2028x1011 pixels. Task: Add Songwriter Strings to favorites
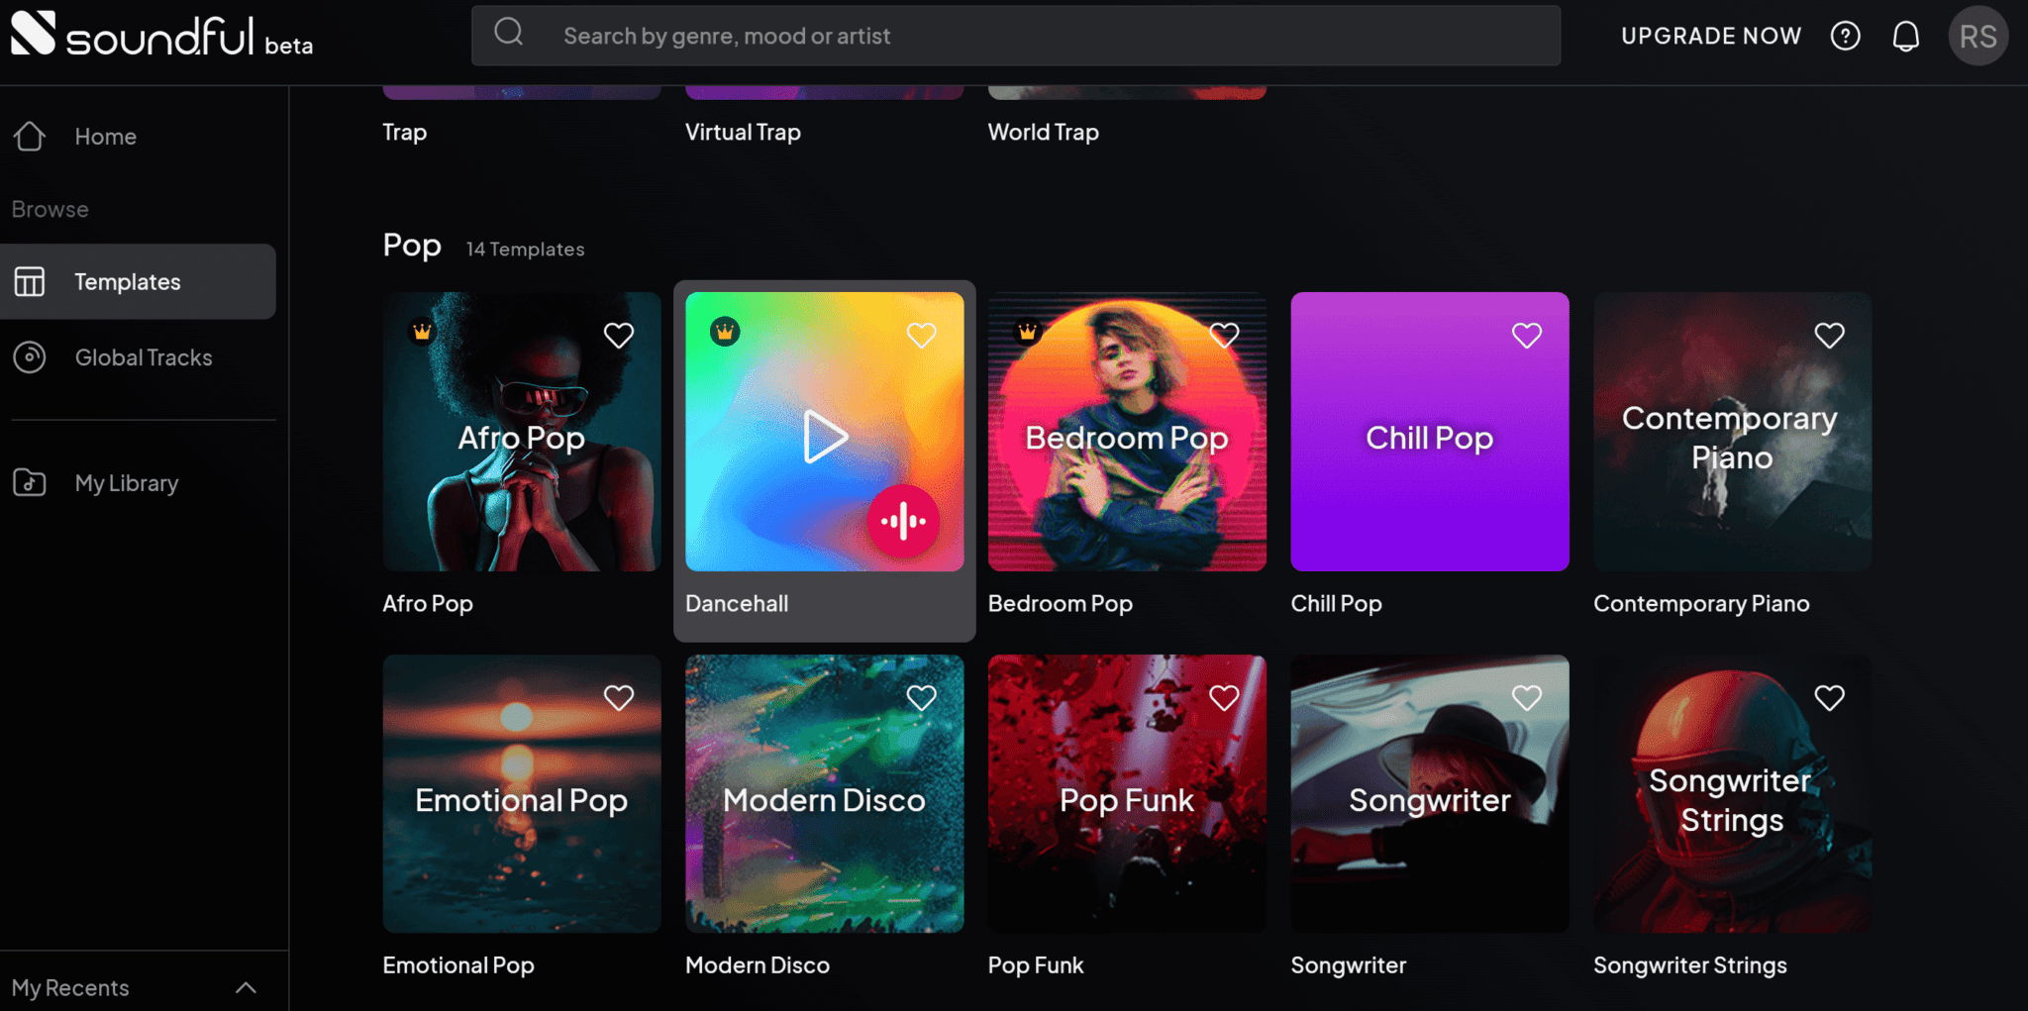pos(1829,697)
